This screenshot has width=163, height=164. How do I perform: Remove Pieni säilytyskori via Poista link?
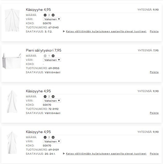(x=154, y=72)
